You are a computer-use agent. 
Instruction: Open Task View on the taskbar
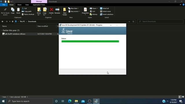point(63,101)
